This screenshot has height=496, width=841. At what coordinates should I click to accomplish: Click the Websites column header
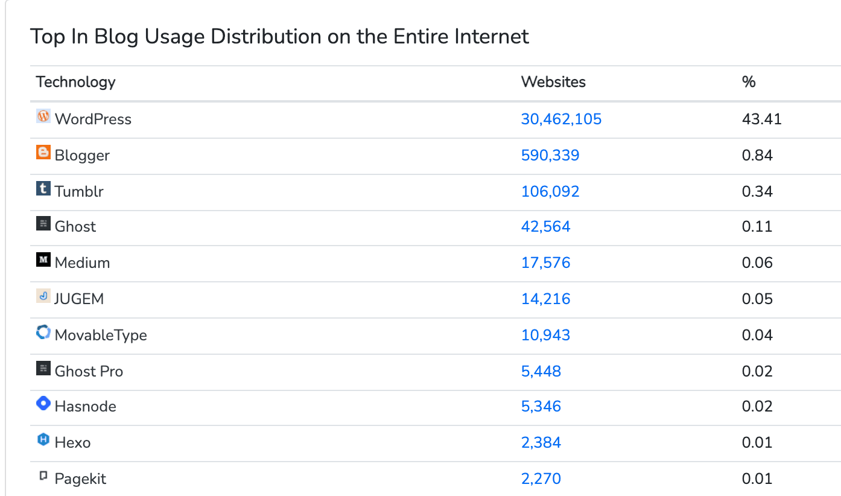click(x=553, y=82)
